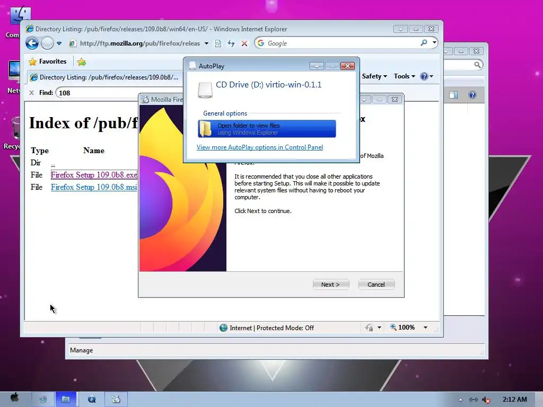Open the Safety menu

[x=374, y=76]
